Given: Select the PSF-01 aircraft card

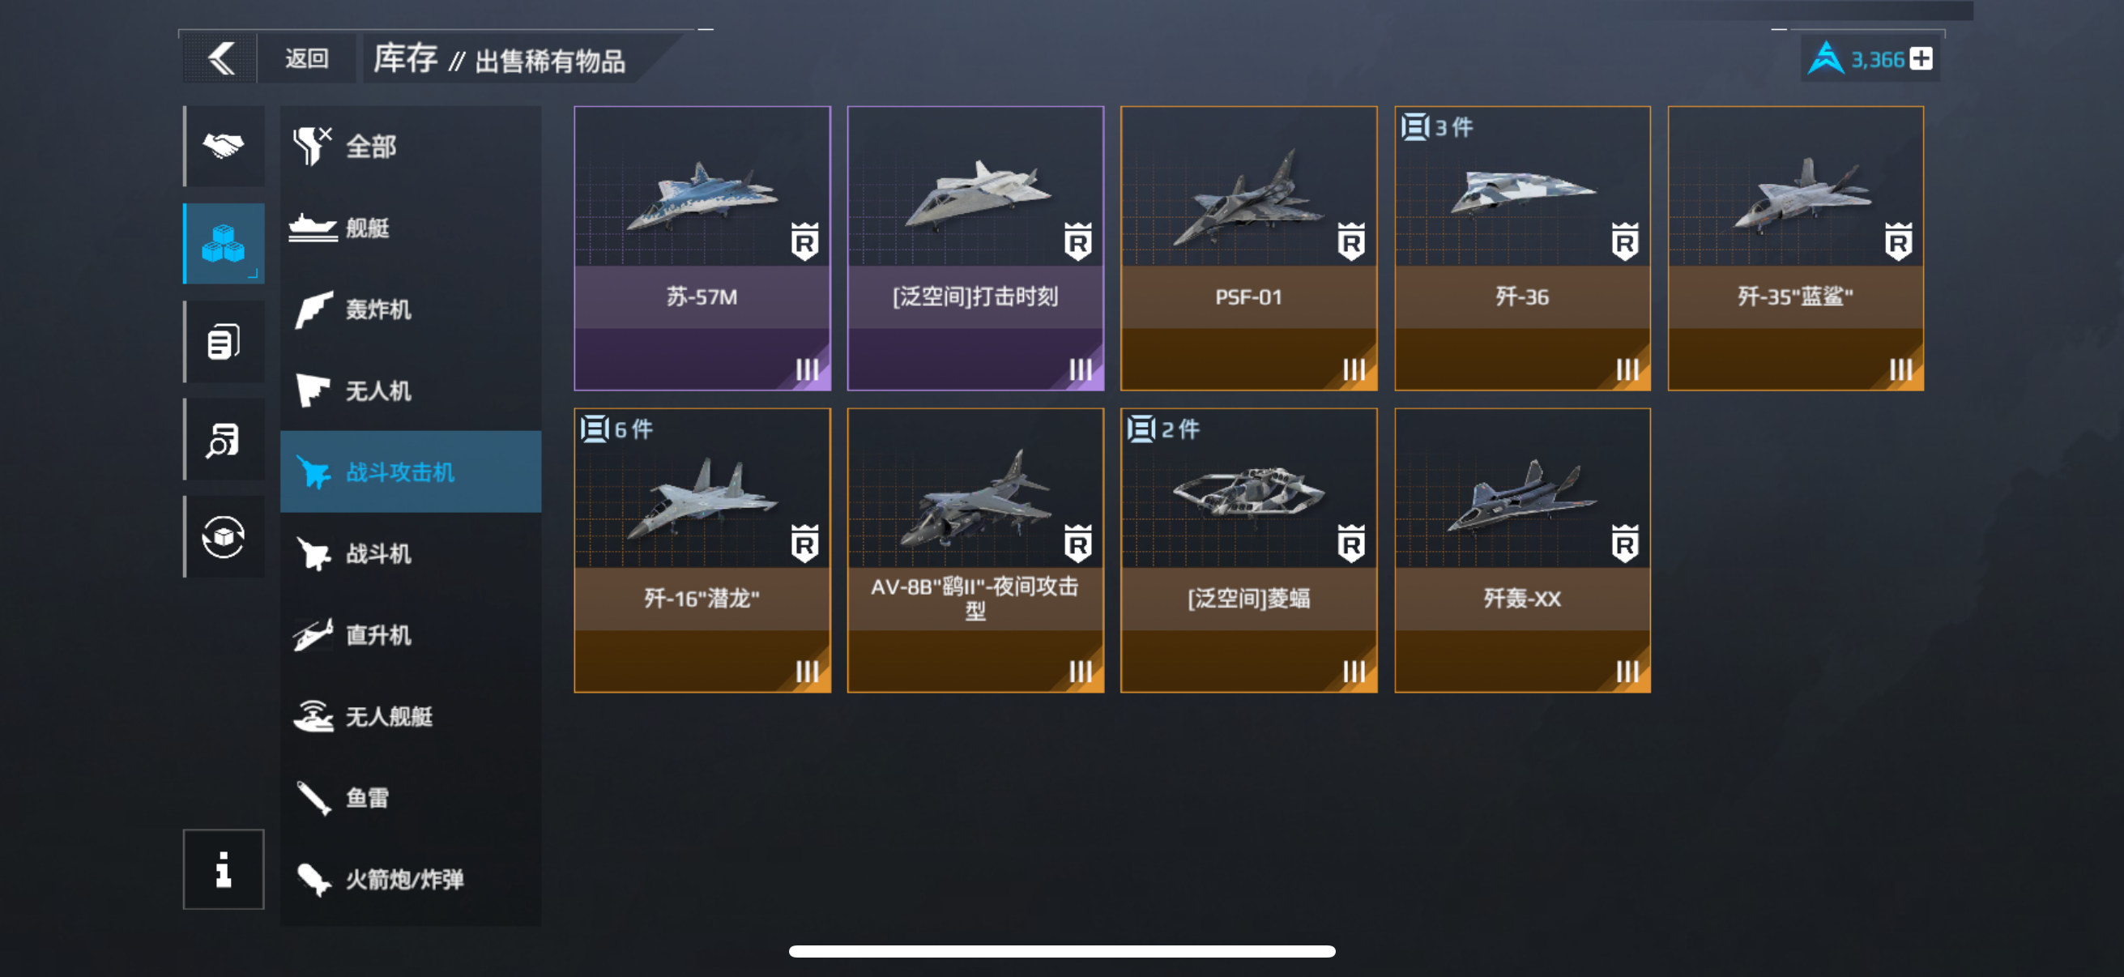Looking at the screenshot, I should pyautogui.click(x=1248, y=248).
